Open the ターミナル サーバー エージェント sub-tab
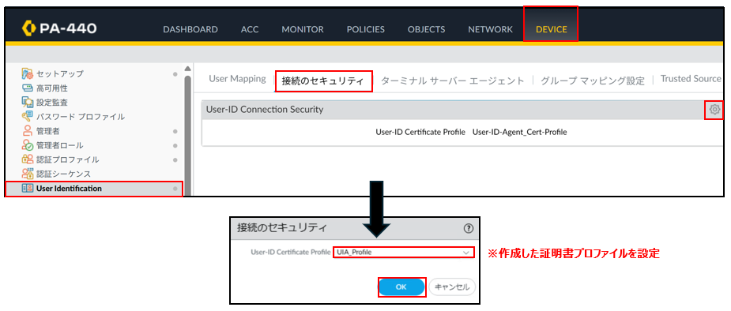 (x=453, y=81)
